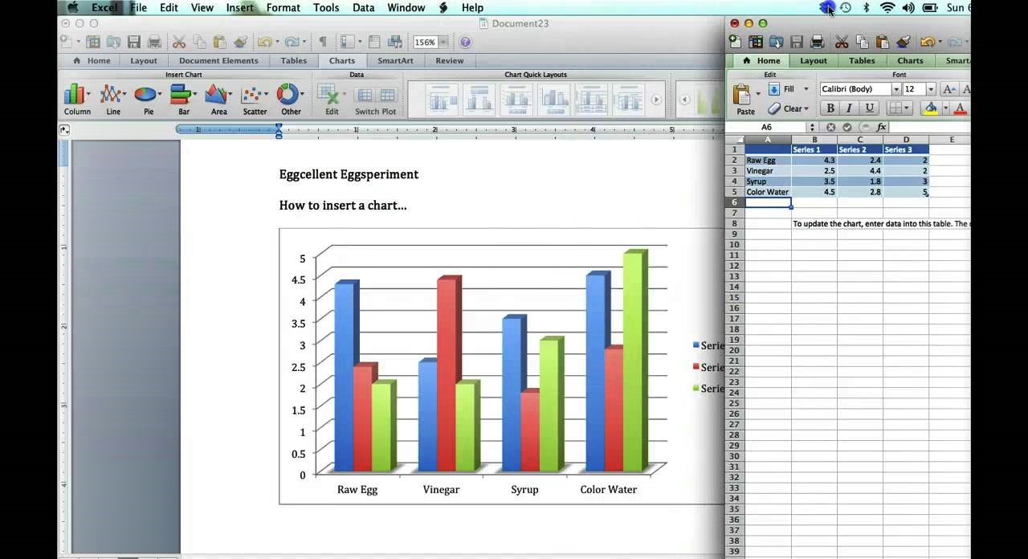Toggle underline formatting in Excel
Screen dimensions: 1028x559
tap(868, 108)
